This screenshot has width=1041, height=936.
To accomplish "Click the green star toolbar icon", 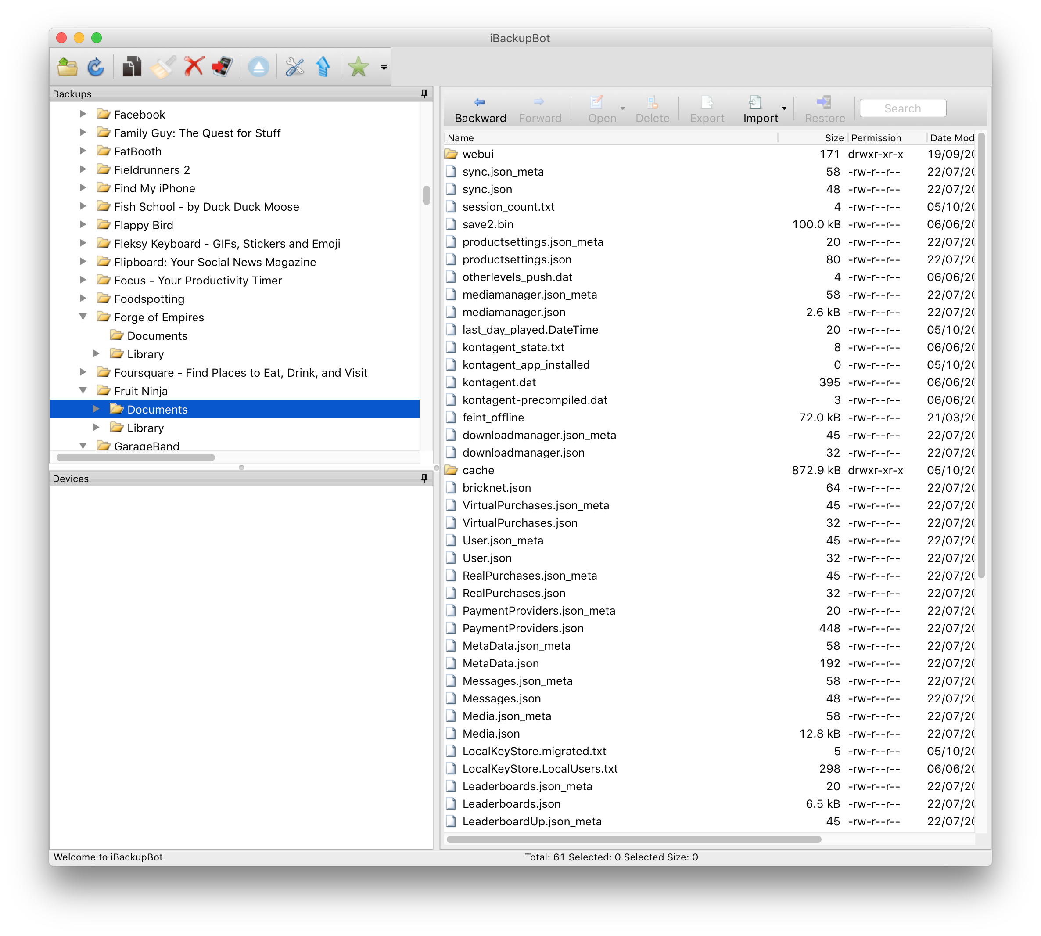I will click(x=358, y=67).
